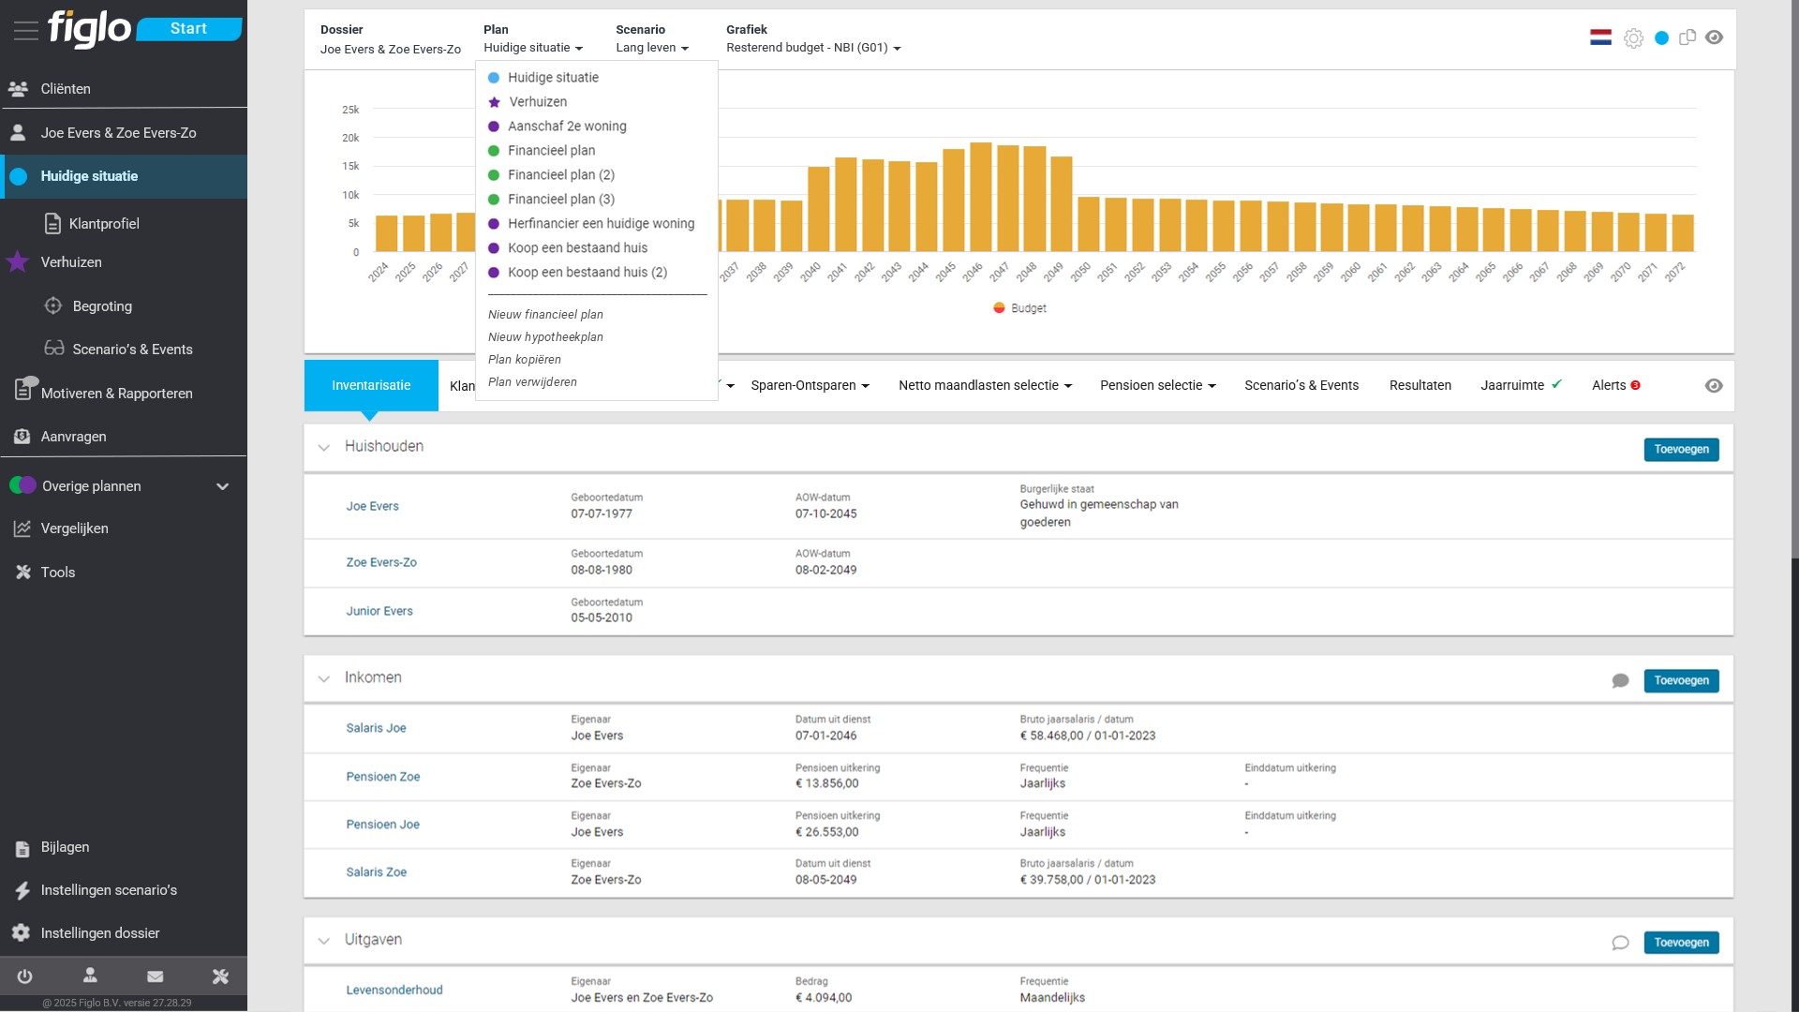Open the Joe Evers household link

(x=372, y=507)
